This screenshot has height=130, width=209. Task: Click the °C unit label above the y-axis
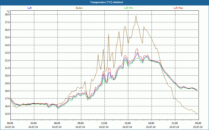[x=8, y=11]
